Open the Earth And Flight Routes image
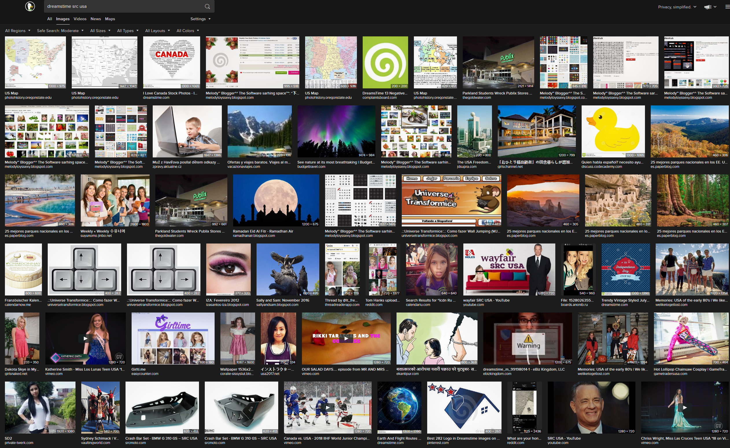 pyautogui.click(x=399, y=408)
